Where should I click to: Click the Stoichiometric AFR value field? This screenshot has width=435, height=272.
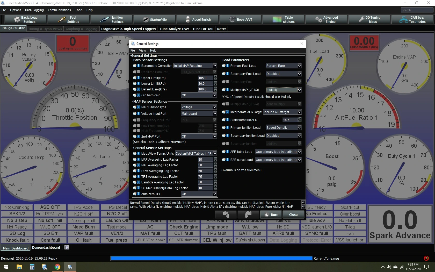tap(290, 120)
